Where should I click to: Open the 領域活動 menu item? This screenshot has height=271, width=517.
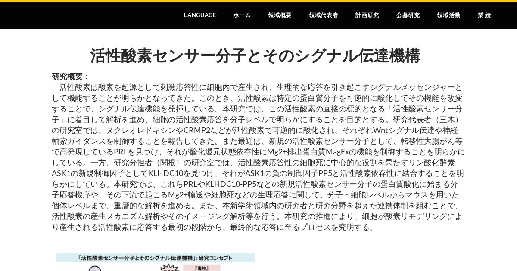pyautogui.click(x=448, y=15)
